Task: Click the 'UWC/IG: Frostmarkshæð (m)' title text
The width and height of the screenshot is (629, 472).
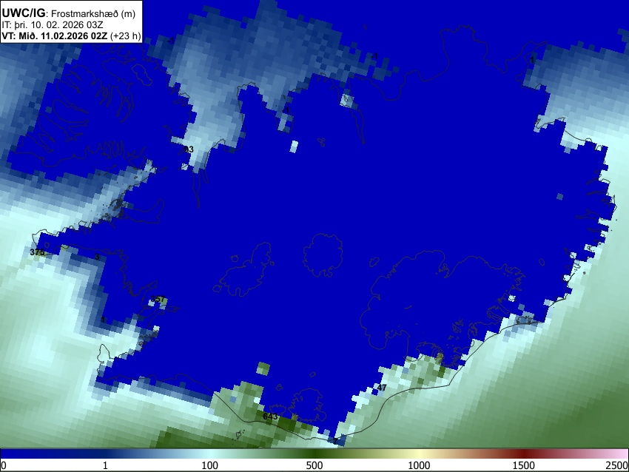Action: (69, 13)
